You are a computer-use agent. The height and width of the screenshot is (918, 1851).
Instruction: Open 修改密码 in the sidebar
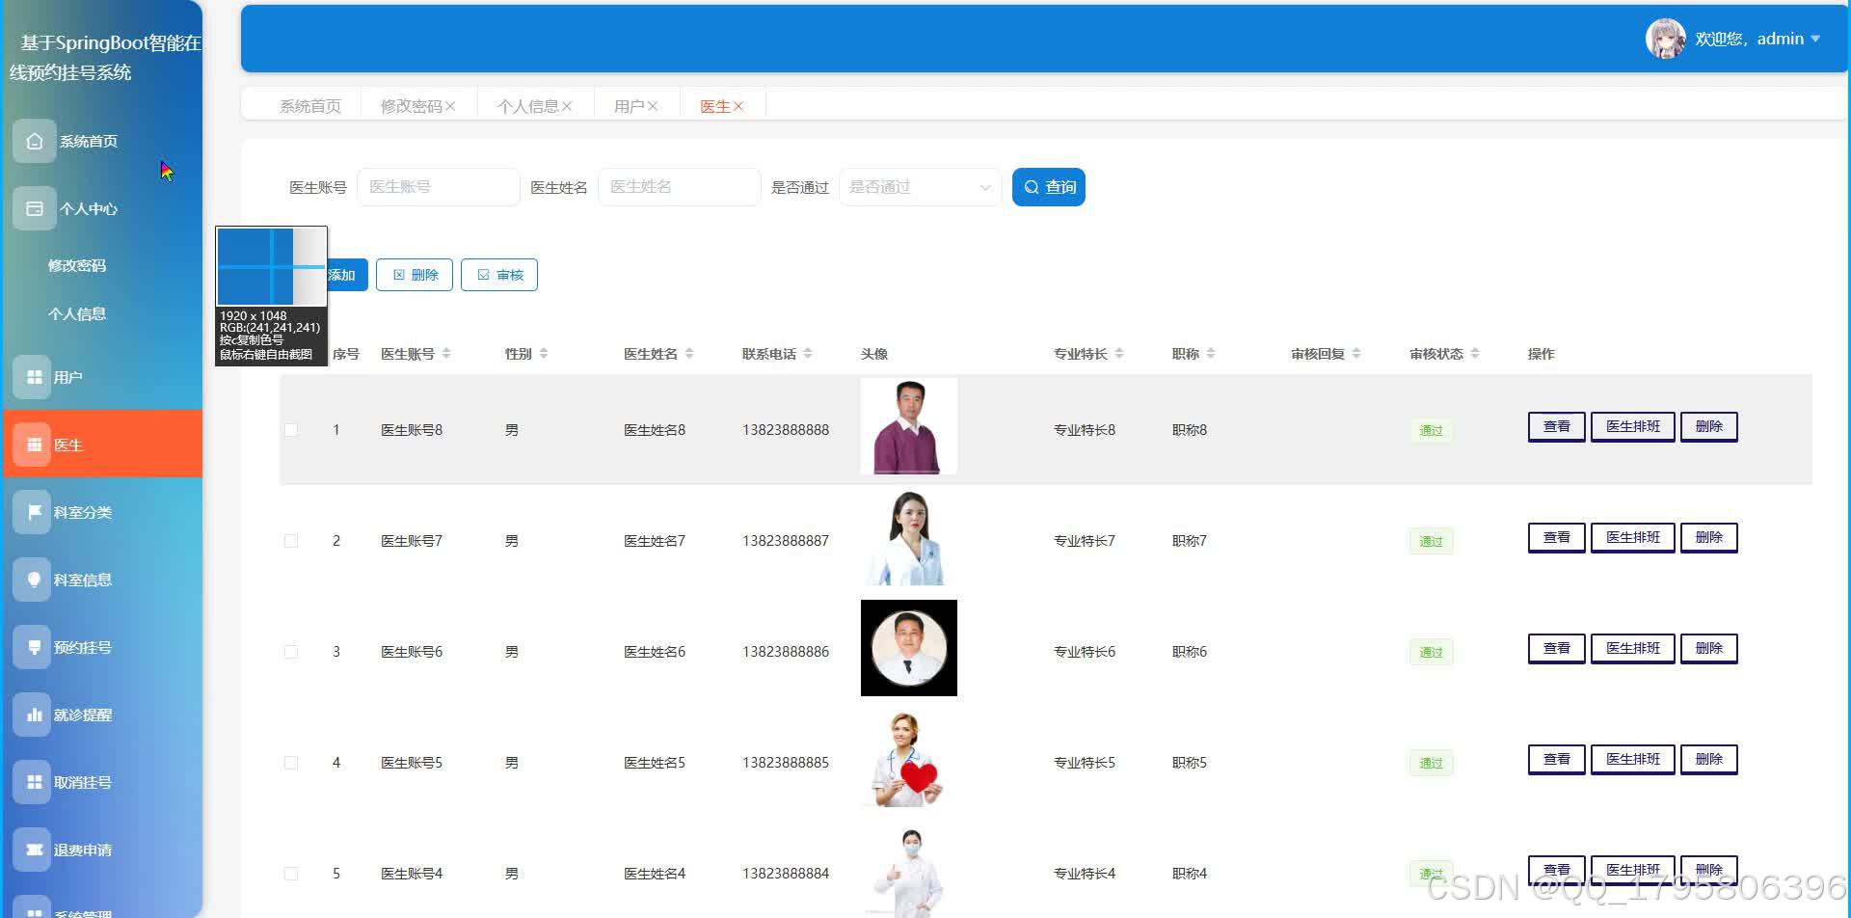tap(77, 265)
